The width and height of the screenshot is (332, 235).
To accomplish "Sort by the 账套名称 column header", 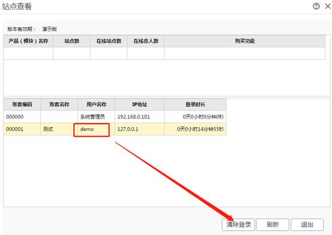I will tap(59, 104).
